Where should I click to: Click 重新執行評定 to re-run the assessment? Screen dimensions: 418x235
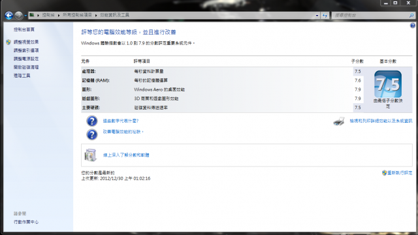tap(400, 173)
